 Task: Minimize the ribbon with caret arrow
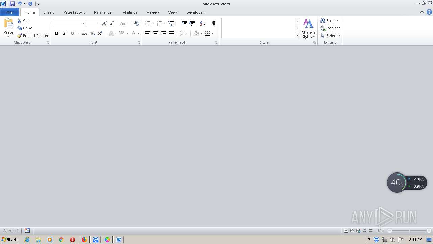point(422,12)
